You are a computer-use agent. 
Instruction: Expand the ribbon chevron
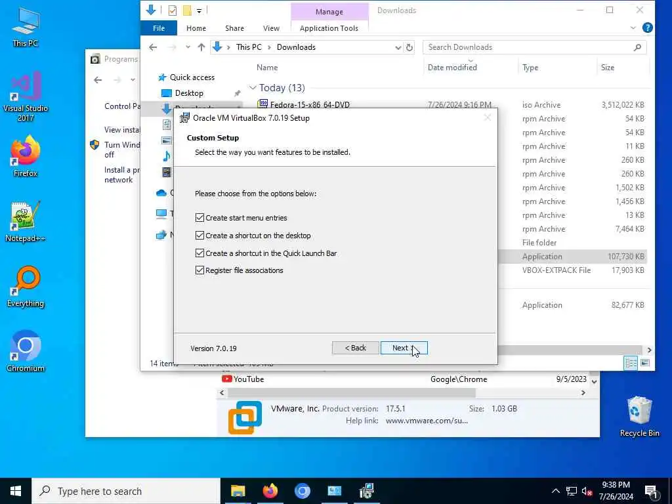(633, 28)
